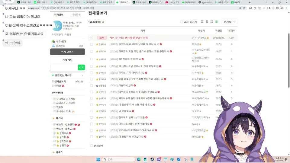This screenshot has width=290, height=163.
Task: Open the browser profile avatar icon
Action: [282, 8]
